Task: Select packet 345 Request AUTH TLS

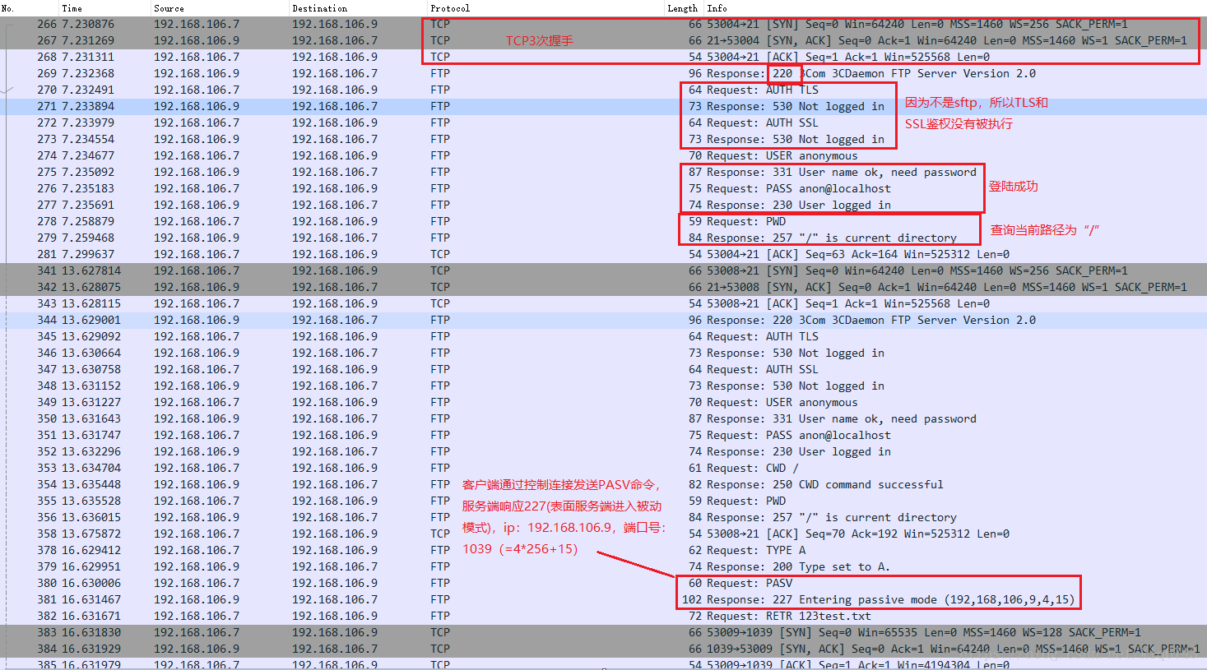Action: [603, 336]
